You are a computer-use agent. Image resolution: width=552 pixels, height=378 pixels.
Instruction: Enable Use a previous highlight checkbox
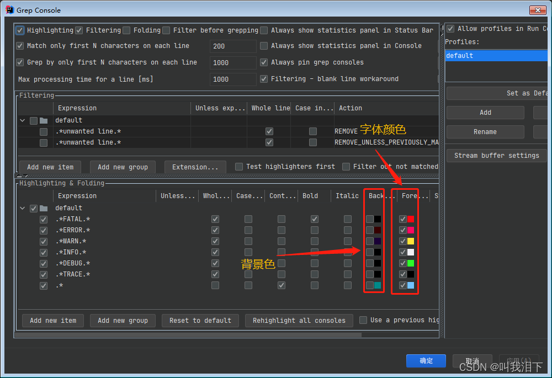[x=363, y=320]
